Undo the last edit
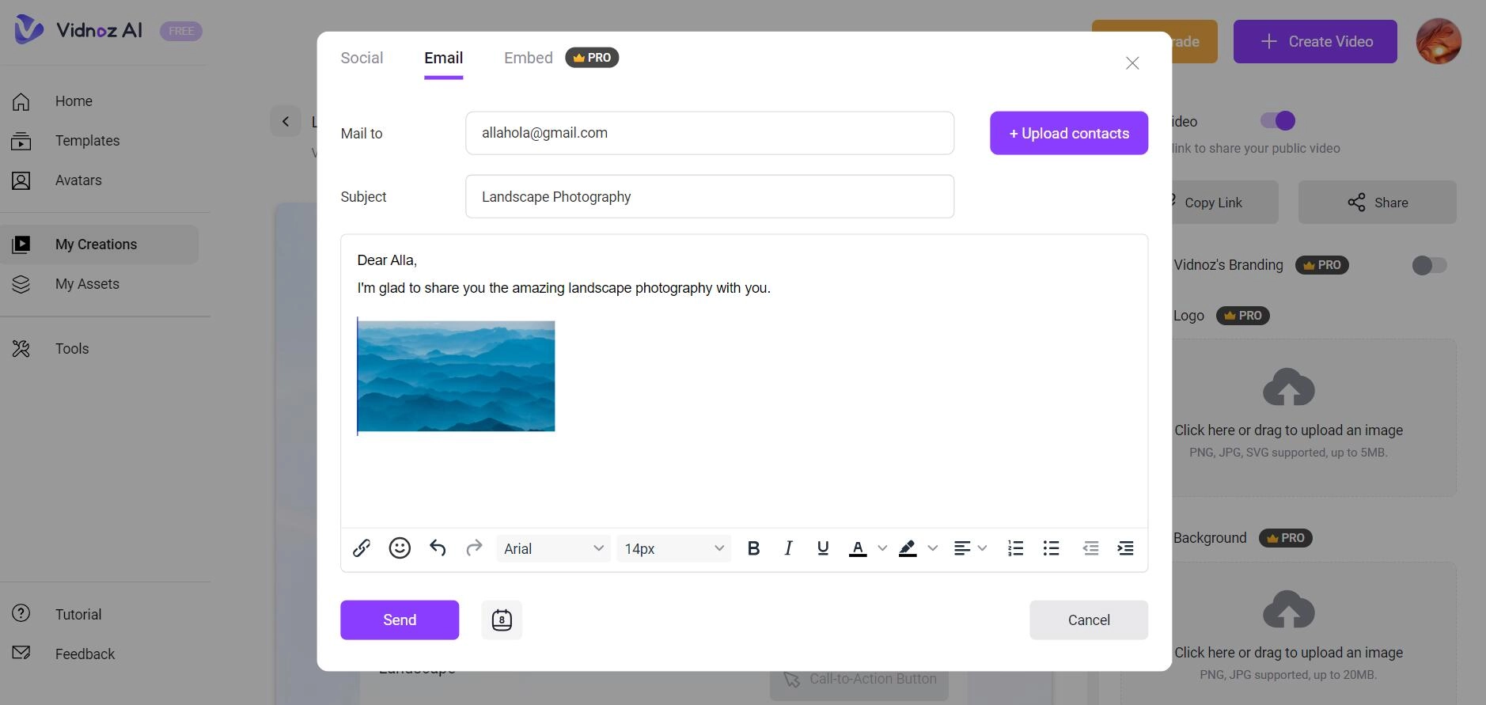1486x705 pixels. click(x=438, y=548)
